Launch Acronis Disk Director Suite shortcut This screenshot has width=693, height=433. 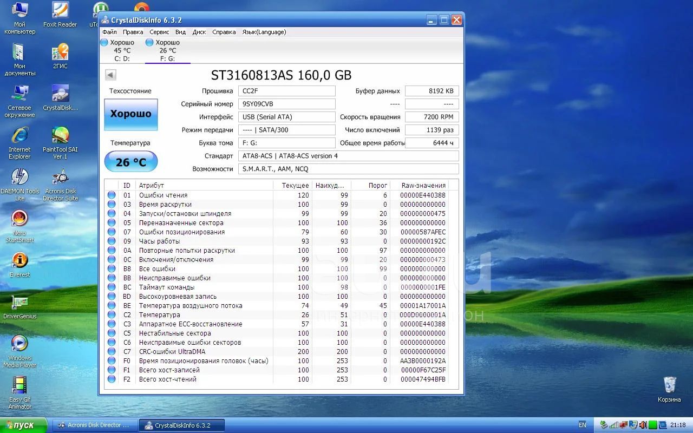coord(60,185)
